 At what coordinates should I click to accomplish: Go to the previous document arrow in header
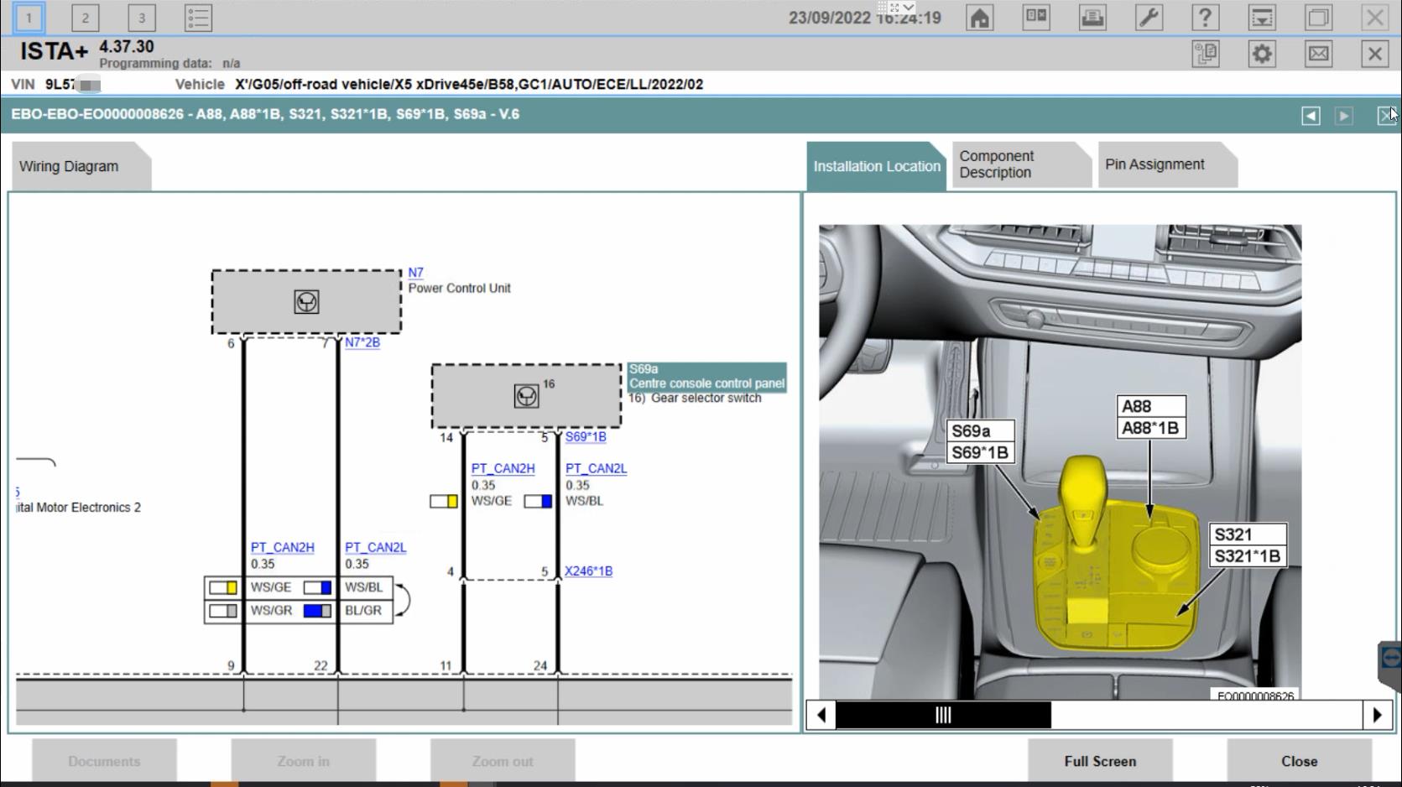1311,116
